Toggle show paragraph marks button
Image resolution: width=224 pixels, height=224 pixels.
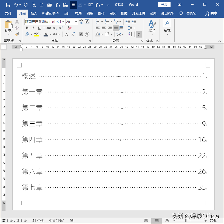pos(138,34)
